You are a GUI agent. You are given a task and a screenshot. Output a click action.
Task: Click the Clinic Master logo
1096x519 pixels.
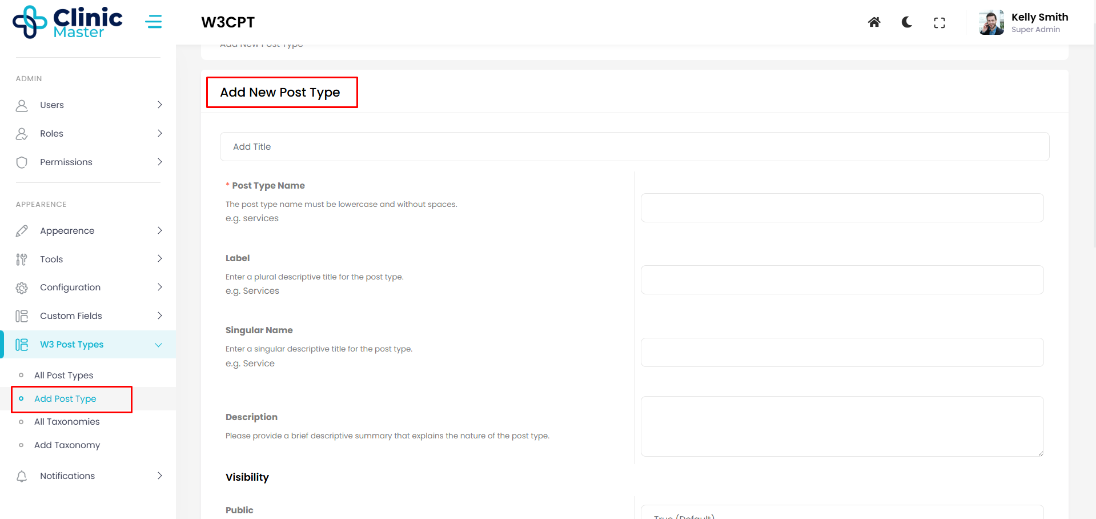click(x=67, y=22)
